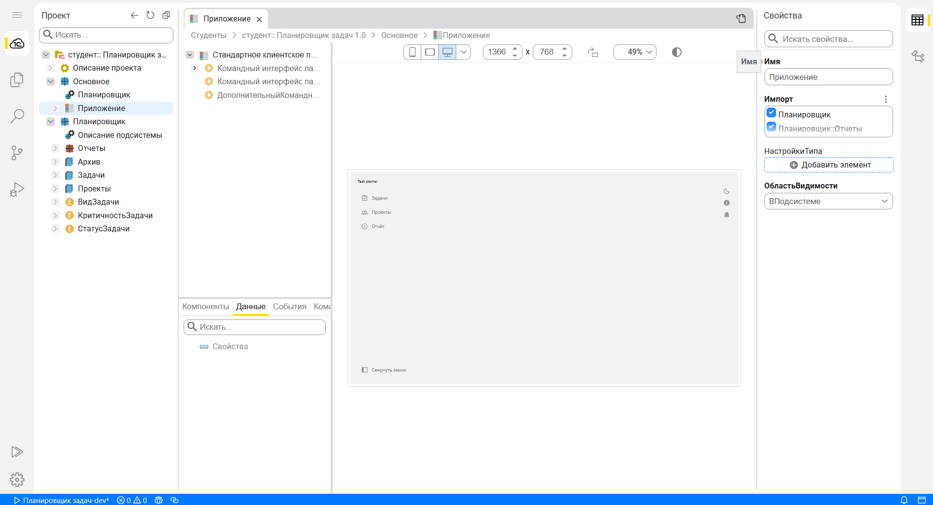The height and width of the screenshot is (505, 933).
Task: Refresh the project tree
Action: point(150,16)
